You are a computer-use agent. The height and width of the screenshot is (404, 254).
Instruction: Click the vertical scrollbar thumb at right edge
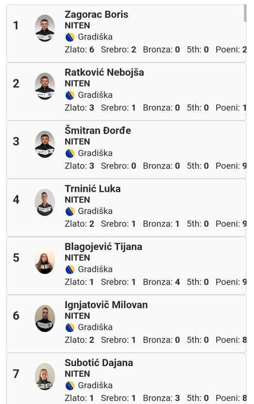click(245, 13)
